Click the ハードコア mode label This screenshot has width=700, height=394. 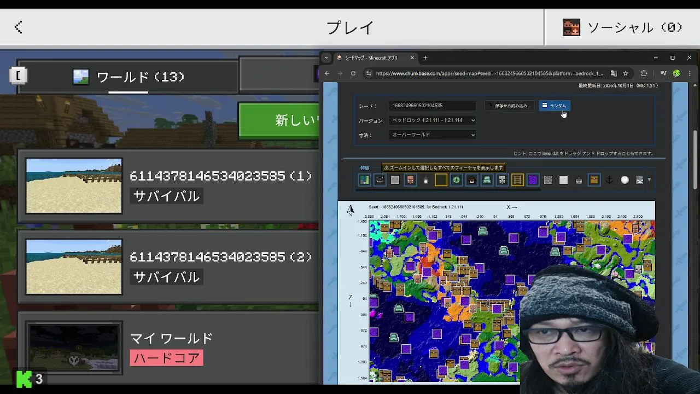point(166,358)
